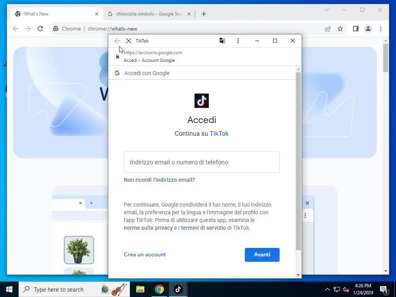Click Chrome page vertical scrollbar thumb
The image size is (396, 297).
pos(386,58)
